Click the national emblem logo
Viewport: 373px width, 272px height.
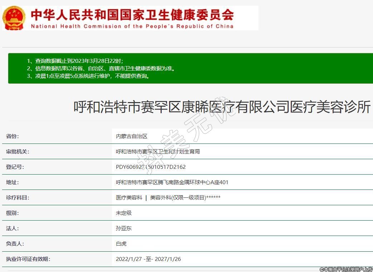[14, 18]
